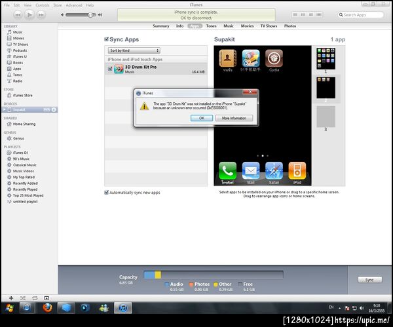Click the green Phone dock icon

click(x=227, y=171)
